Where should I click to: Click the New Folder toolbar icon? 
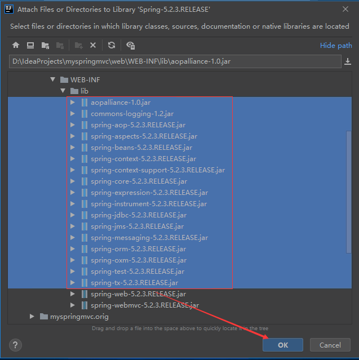coord(78,45)
